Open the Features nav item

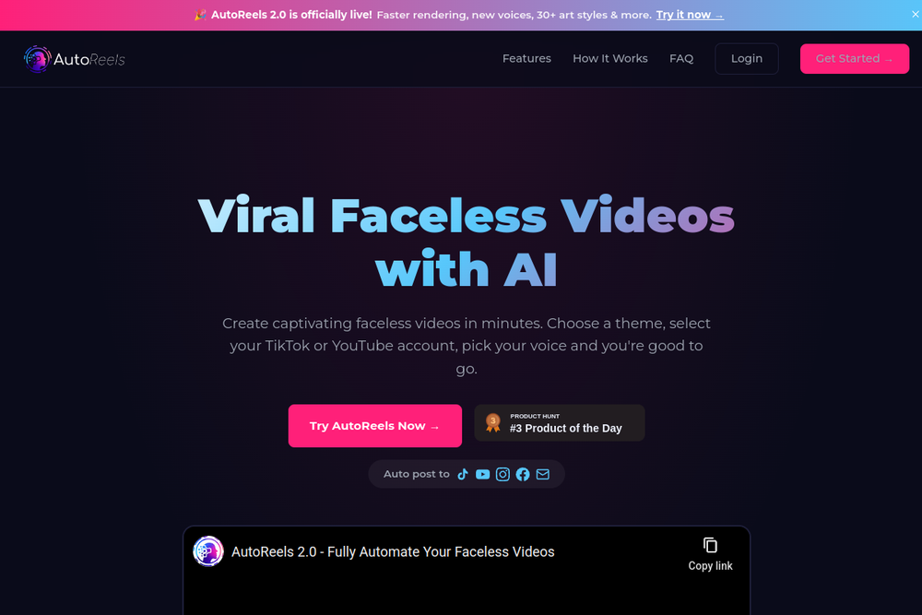(526, 58)
